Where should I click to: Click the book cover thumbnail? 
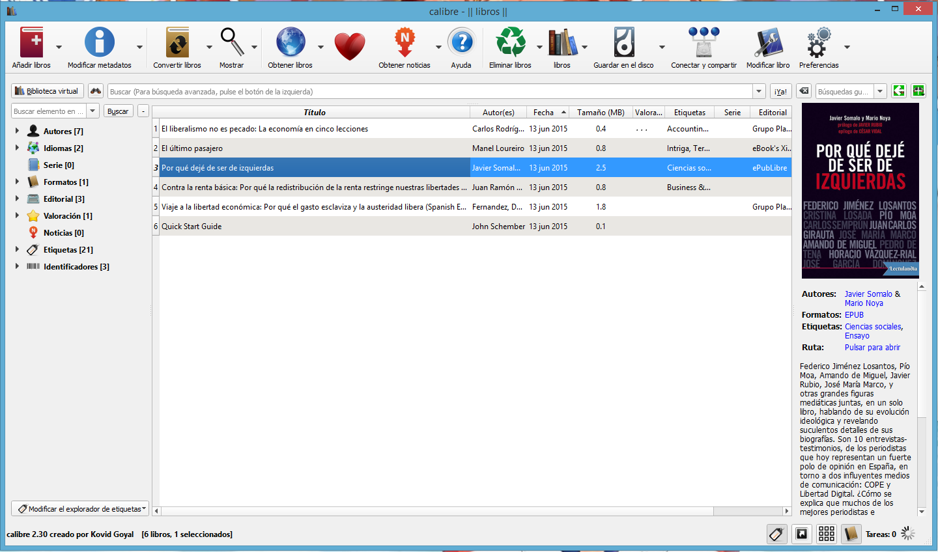click(860, 191)
